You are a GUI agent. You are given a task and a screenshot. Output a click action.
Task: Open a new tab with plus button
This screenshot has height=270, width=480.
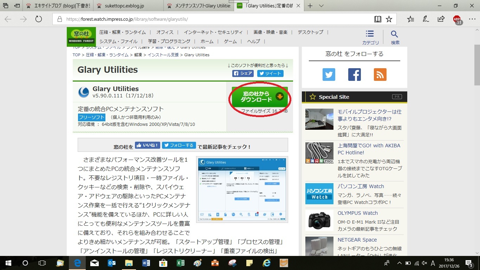tap(310, 6)
